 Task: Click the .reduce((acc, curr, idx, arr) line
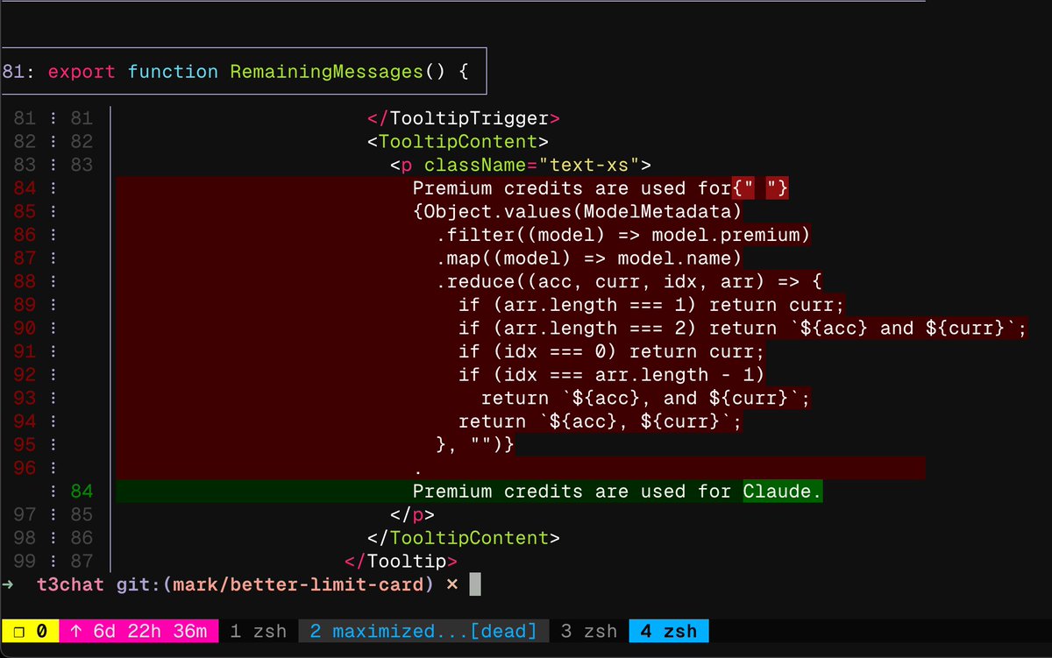pos(629,282)
